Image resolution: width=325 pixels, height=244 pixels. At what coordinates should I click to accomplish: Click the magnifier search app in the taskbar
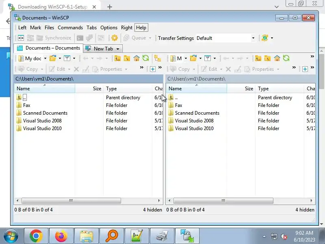click(x=111, y=236)
